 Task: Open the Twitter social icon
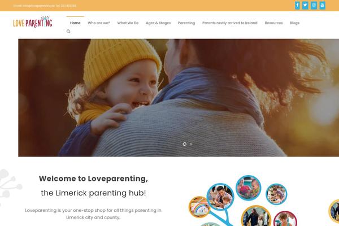305,6
